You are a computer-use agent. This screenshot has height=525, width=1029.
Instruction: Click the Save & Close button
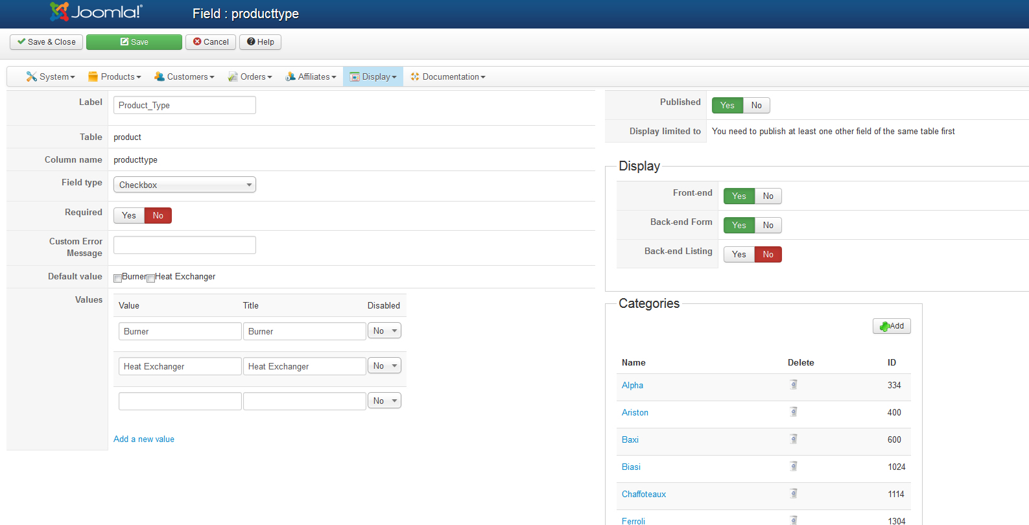46,42
